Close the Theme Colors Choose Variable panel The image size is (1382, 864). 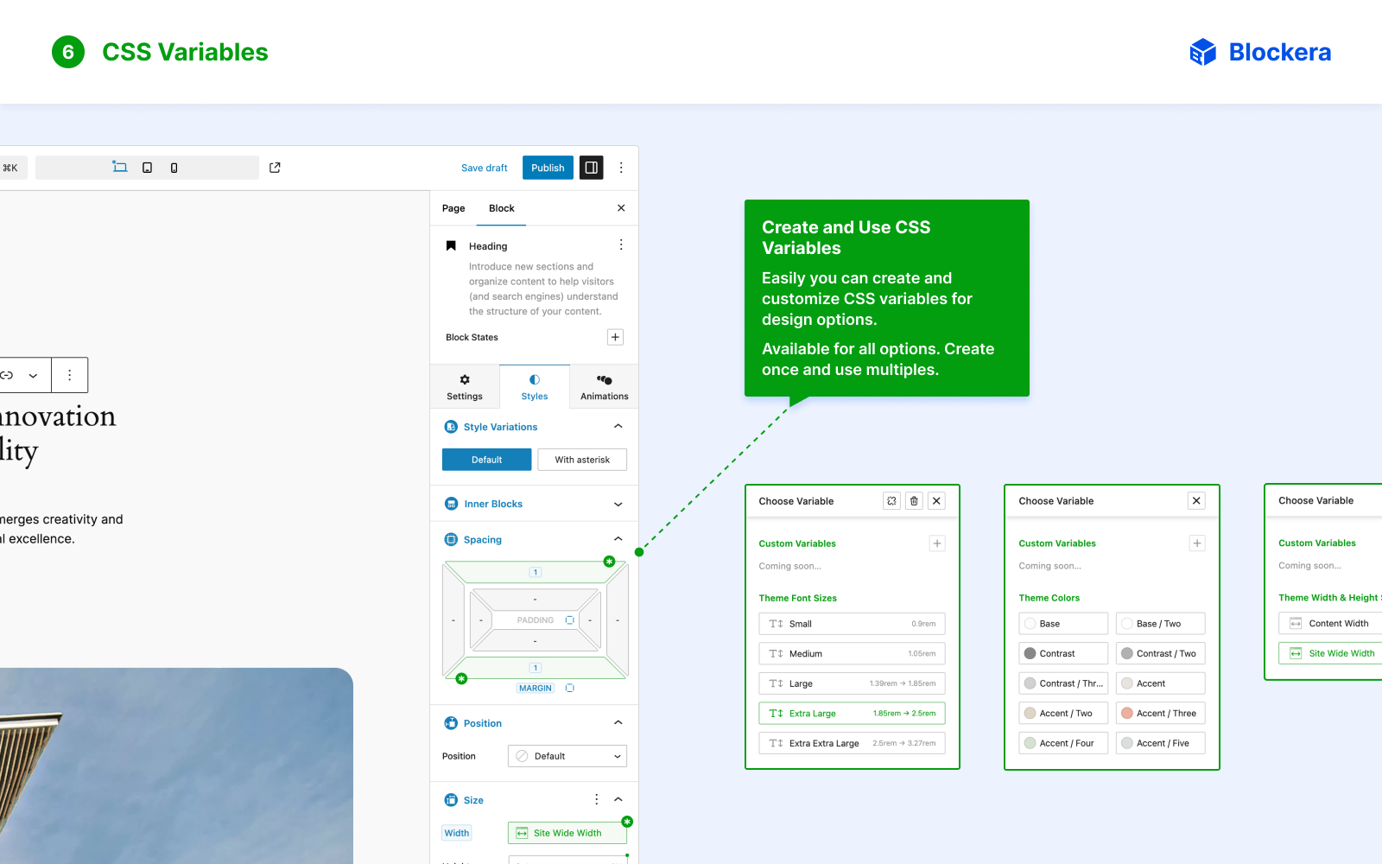pyautogui.click(x=1196, y=501)
